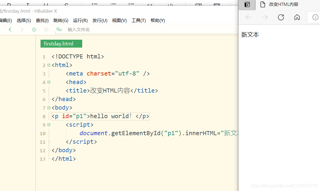Click line number 8 in the gutter

pyautogui.click(x=44, y=116)
